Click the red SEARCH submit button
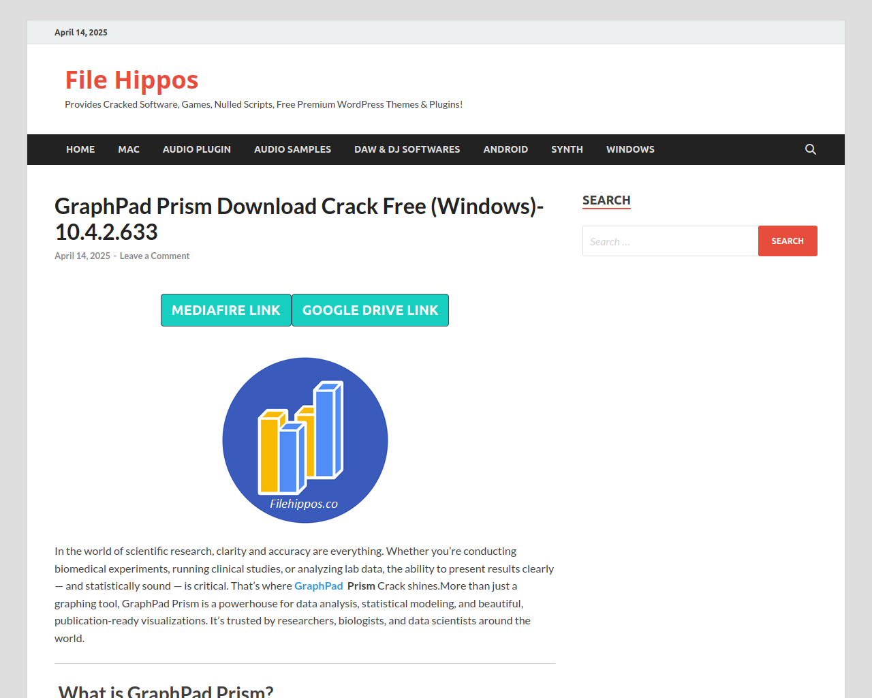The height and width of the screenshot is (698, 872). [x=788, y=241]
